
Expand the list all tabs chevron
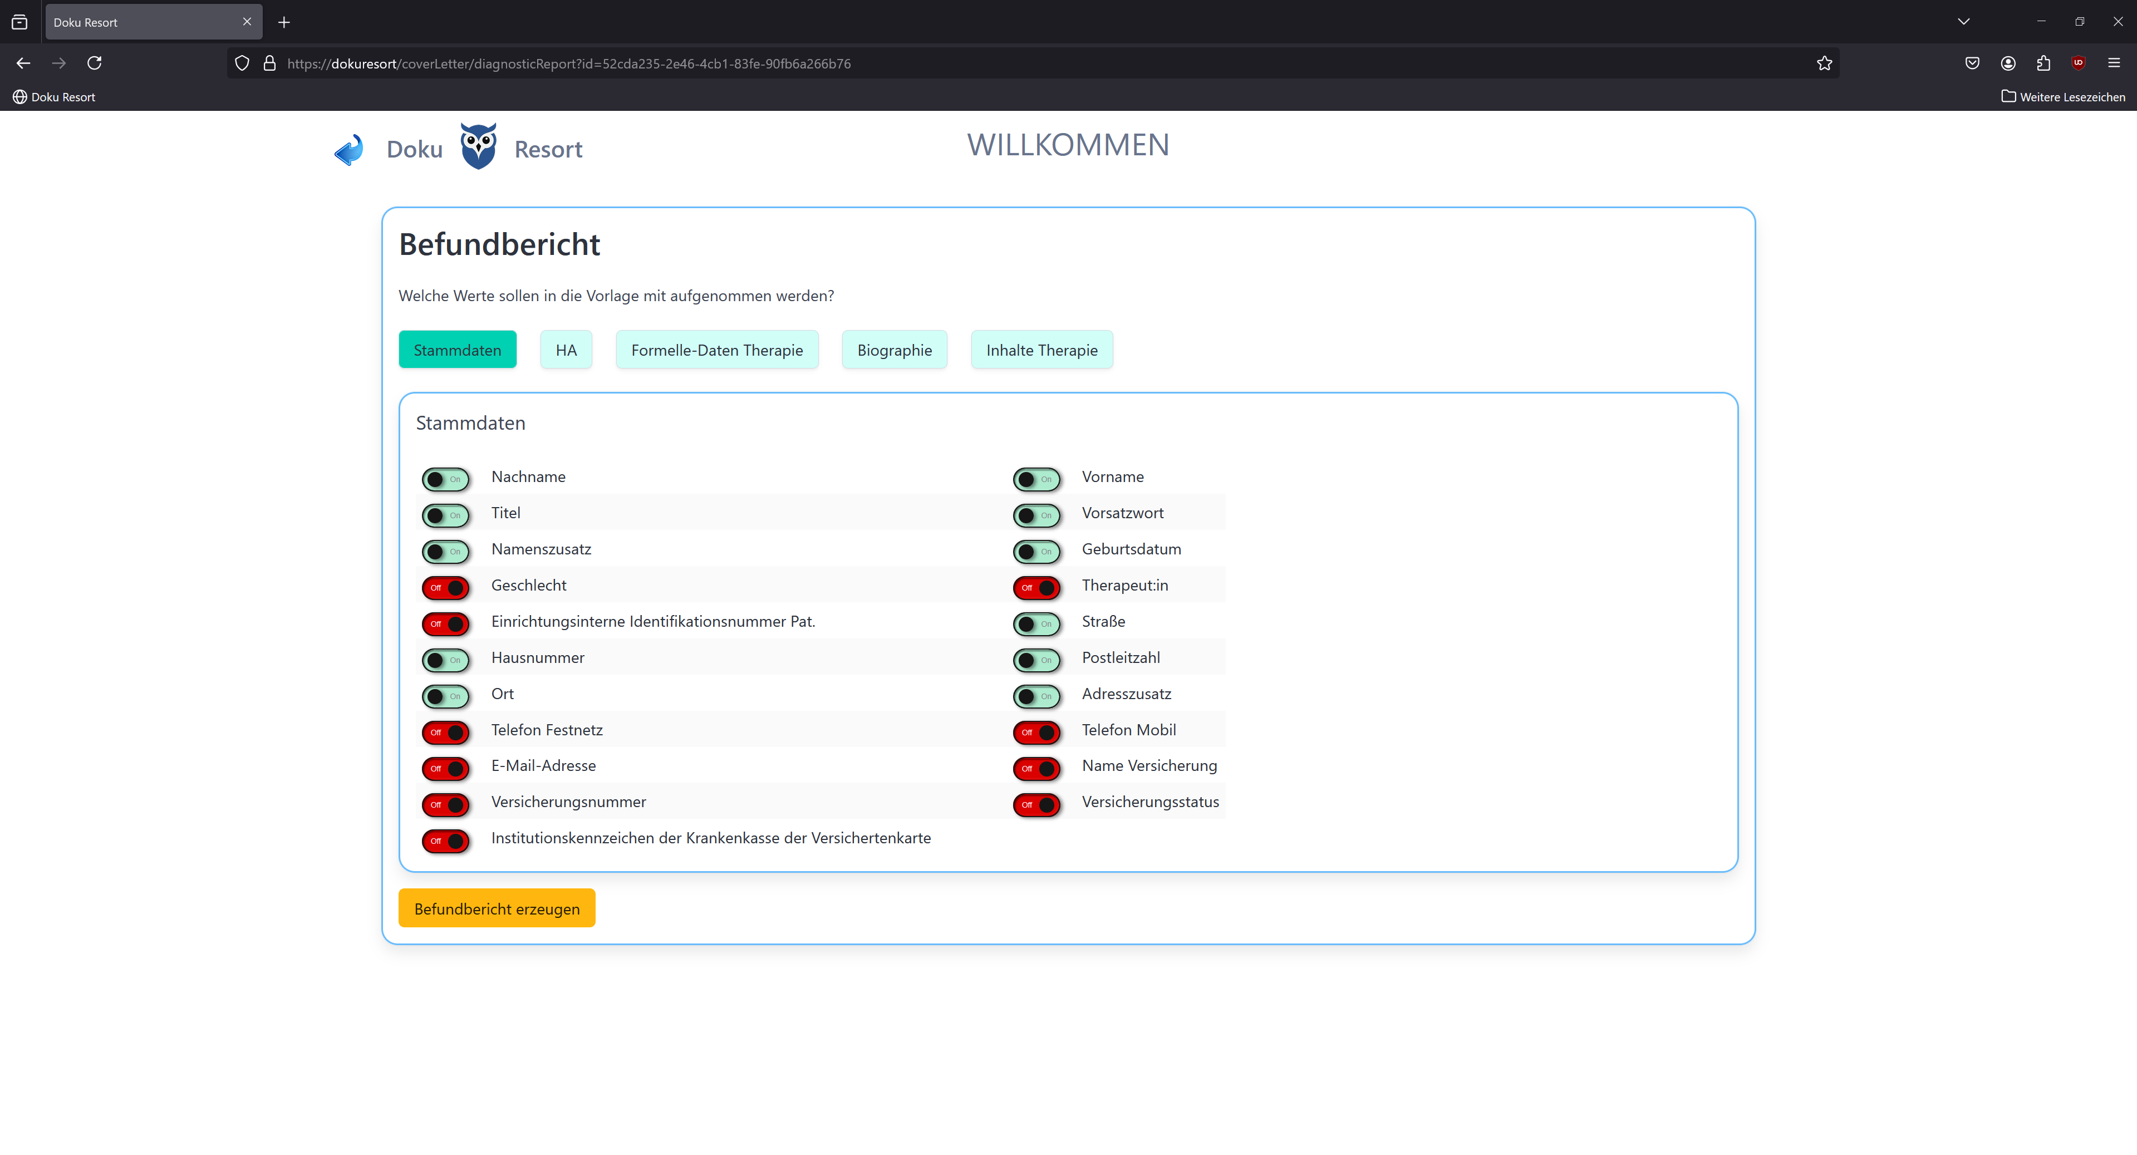(1963, 22)
